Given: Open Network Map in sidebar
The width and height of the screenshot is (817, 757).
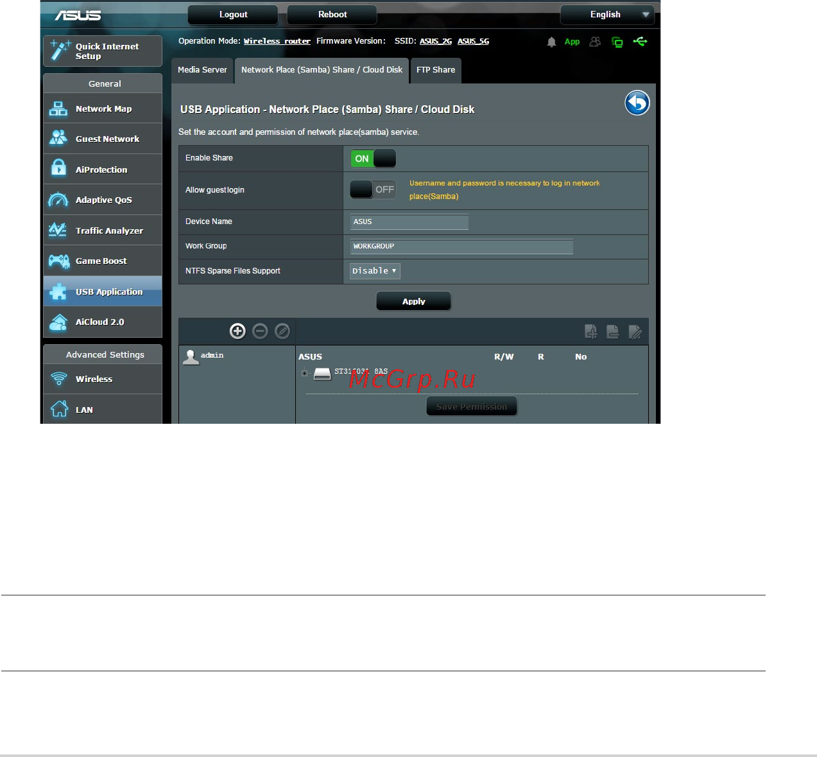Looking at the screenshot, I should click(x=103, y=109).
